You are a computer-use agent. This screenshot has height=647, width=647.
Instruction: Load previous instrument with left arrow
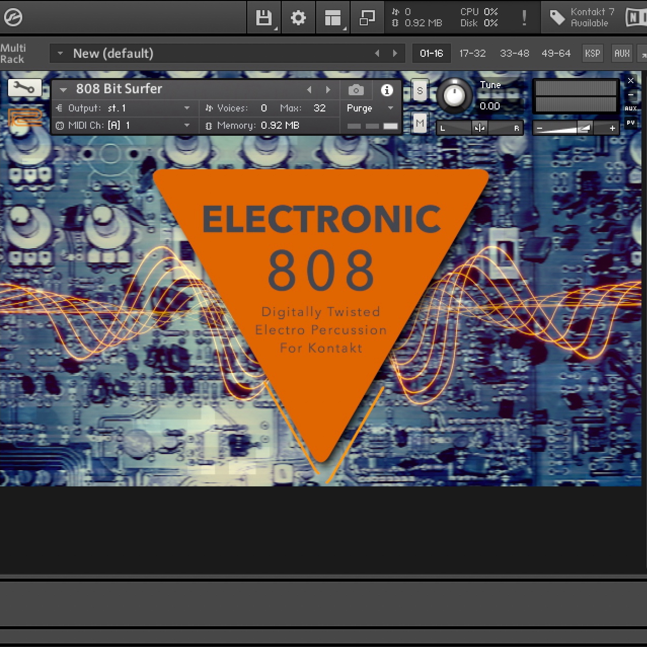(x=309, y=90)
